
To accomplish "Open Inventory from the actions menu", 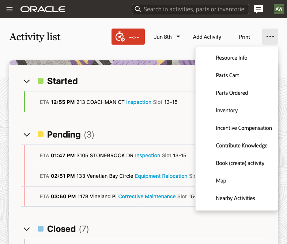I will (x=227, y=110).
